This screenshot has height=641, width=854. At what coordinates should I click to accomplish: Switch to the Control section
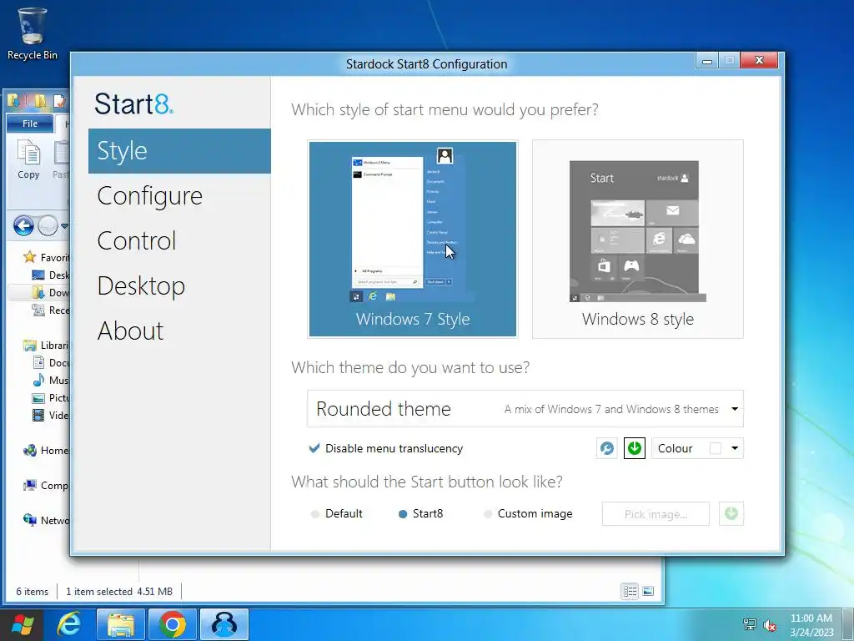coord(137,241)
